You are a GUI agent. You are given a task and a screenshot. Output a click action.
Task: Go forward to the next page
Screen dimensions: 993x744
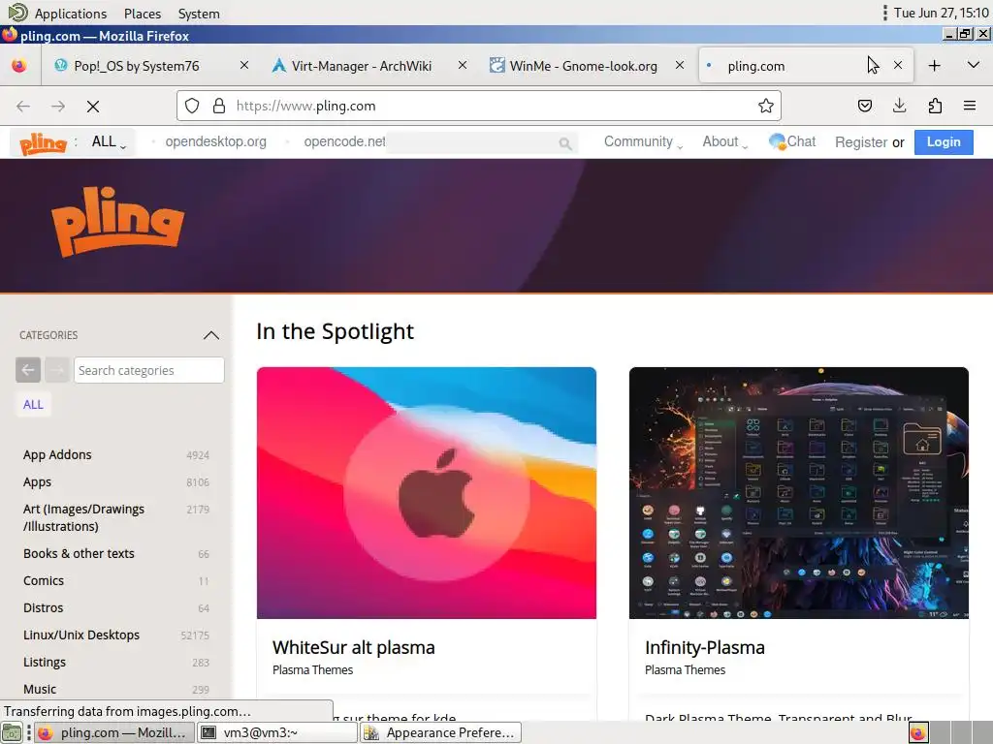pyautogui.click(x=58, y=107)
